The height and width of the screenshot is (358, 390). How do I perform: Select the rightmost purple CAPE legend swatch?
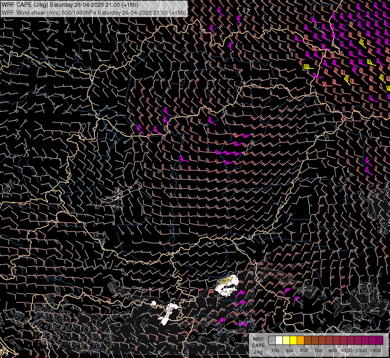(x=380, y=340)
